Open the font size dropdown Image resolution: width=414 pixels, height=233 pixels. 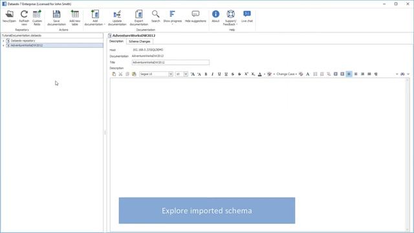tap(186, 74)
